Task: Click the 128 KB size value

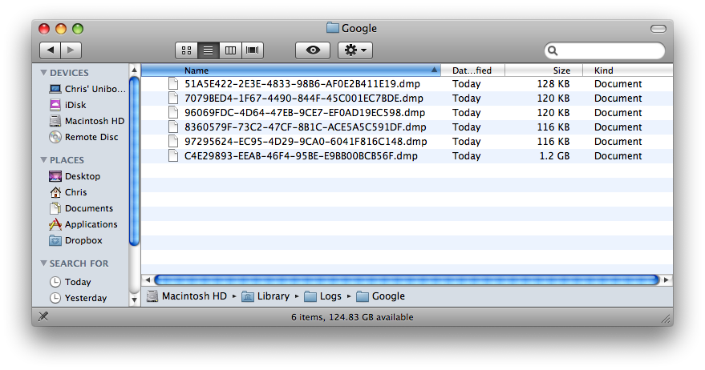Action: pyautogui.click(x=553, y=84)
